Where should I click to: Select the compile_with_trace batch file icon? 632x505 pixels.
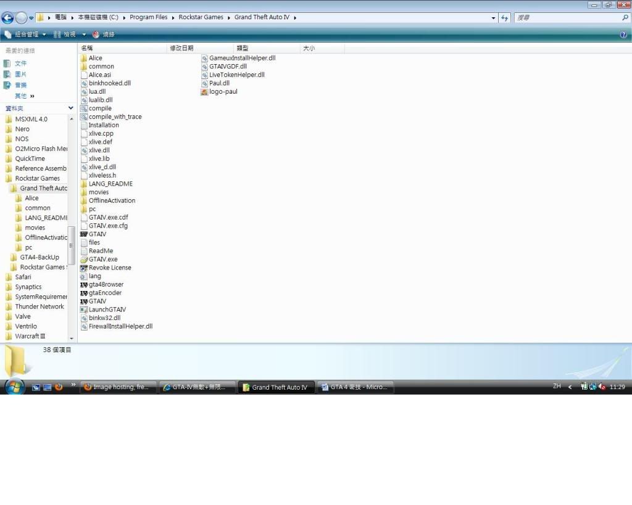click(x=84, y=117)
